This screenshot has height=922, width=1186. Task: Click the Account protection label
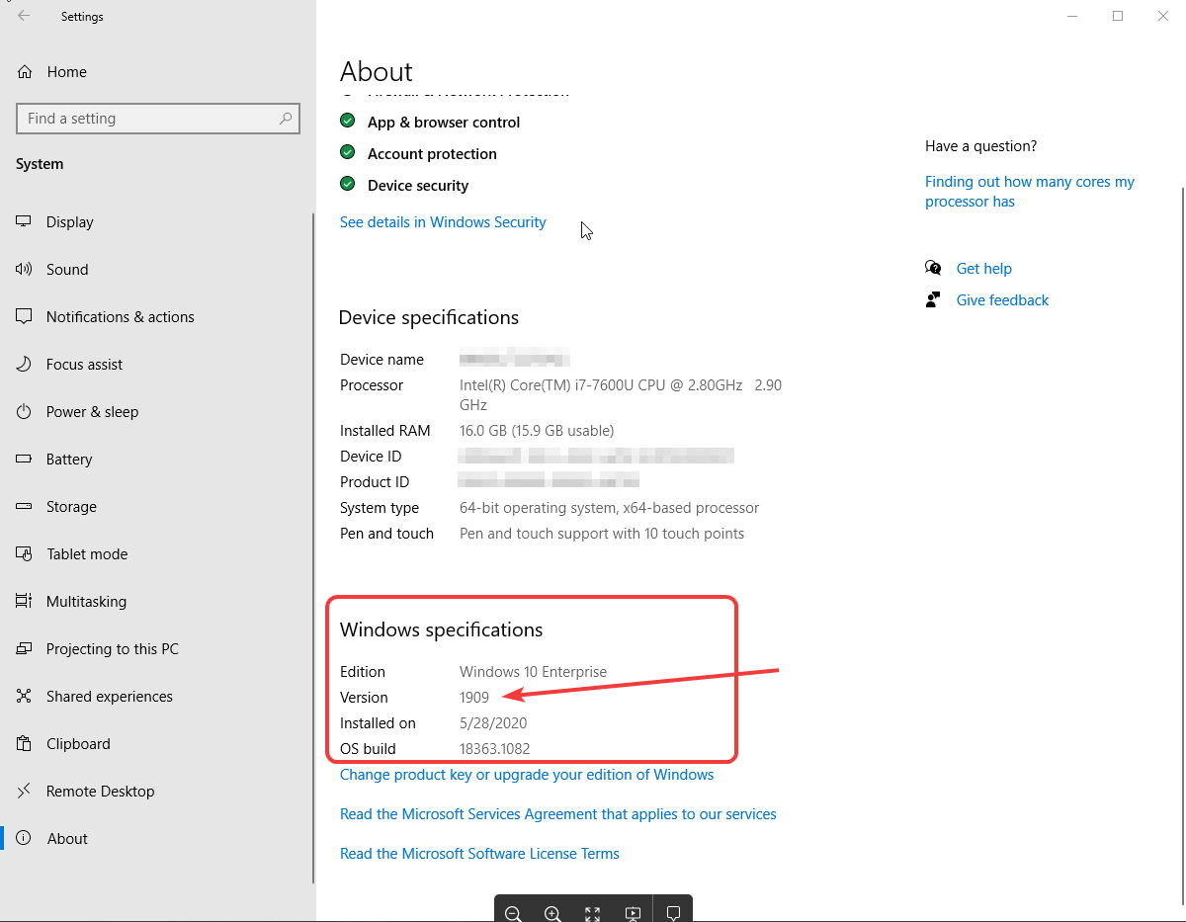(x=432, y=154)
